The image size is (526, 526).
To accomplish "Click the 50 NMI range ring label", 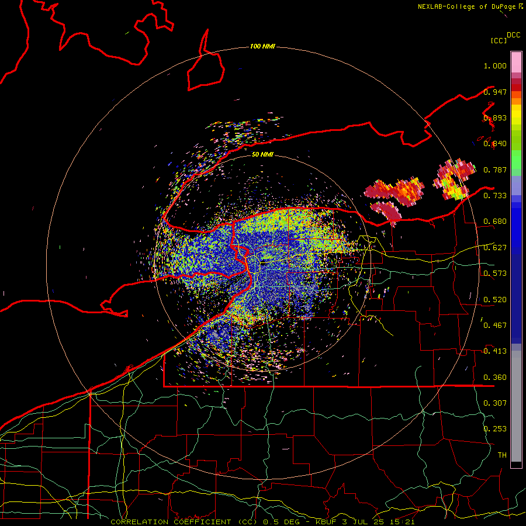I will [x=262, y=154].
